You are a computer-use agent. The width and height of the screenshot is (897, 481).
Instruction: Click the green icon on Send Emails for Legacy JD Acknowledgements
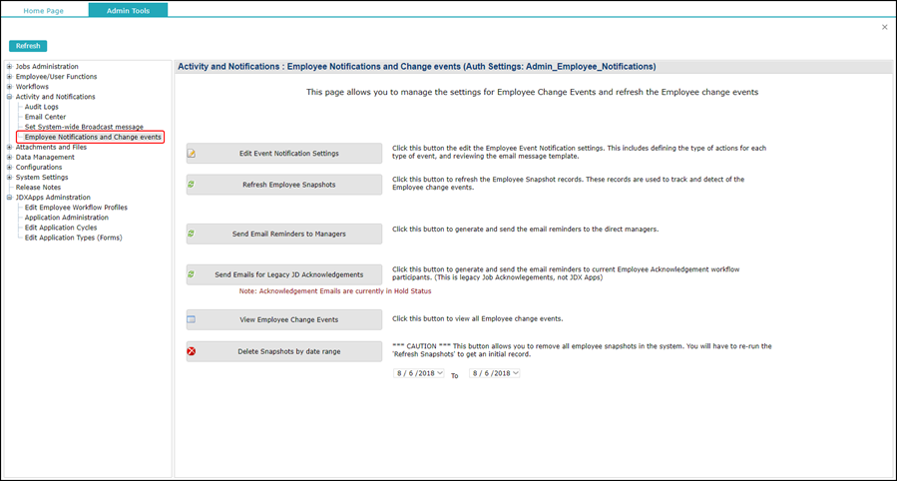coord(192,274)
